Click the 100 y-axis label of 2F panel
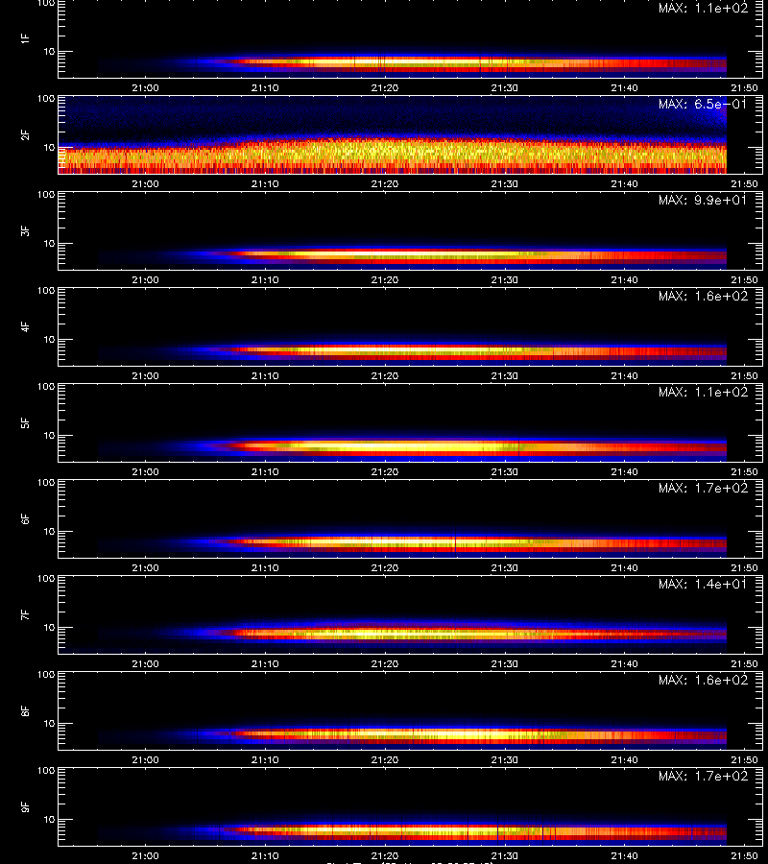This screenshot has height=864, width=768. (46, 99)
